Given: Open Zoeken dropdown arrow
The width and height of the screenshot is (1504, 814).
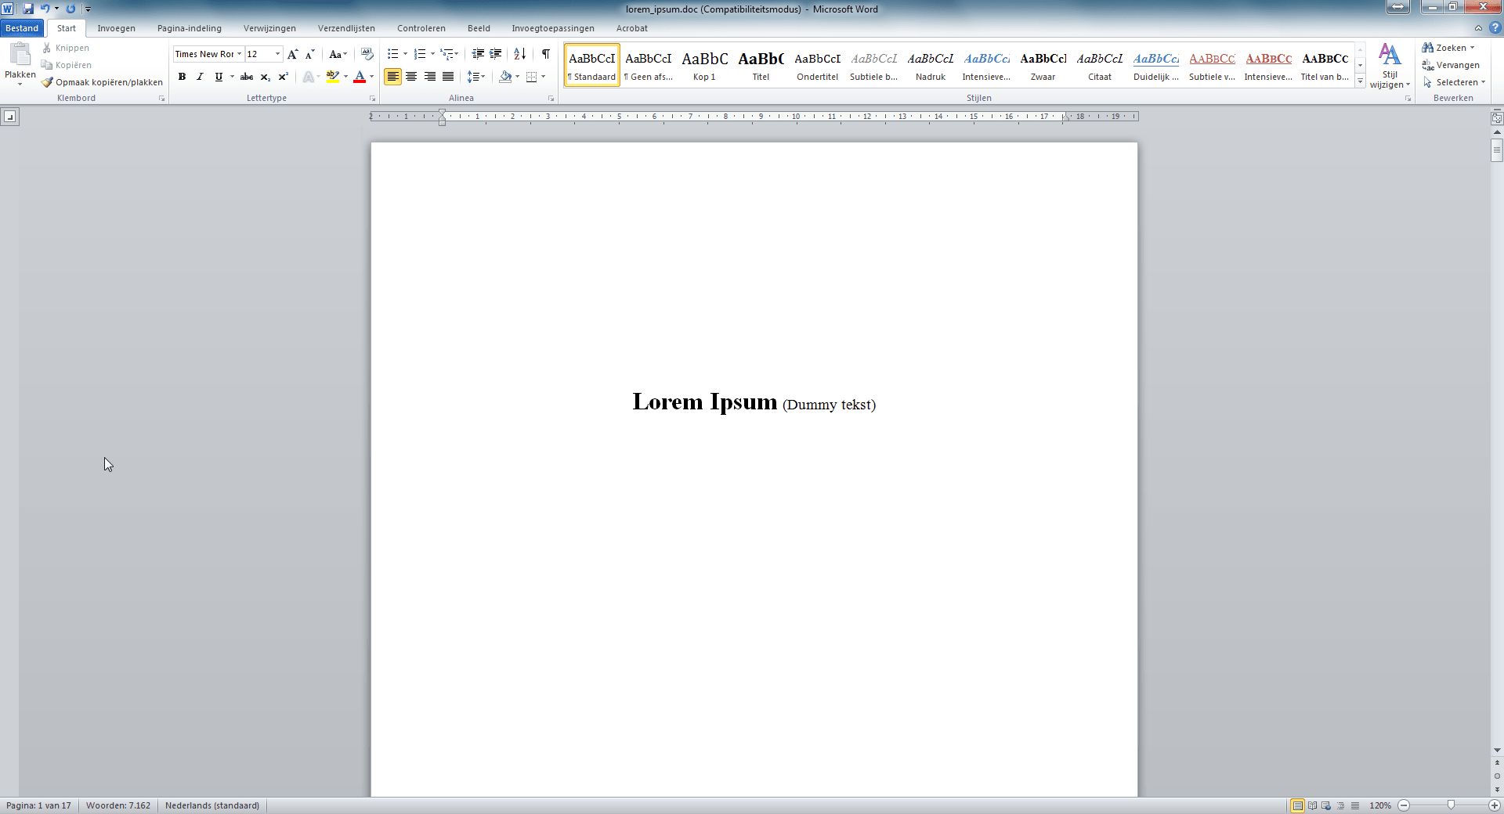Looking at the screenshot, I should pos(1472,48).
